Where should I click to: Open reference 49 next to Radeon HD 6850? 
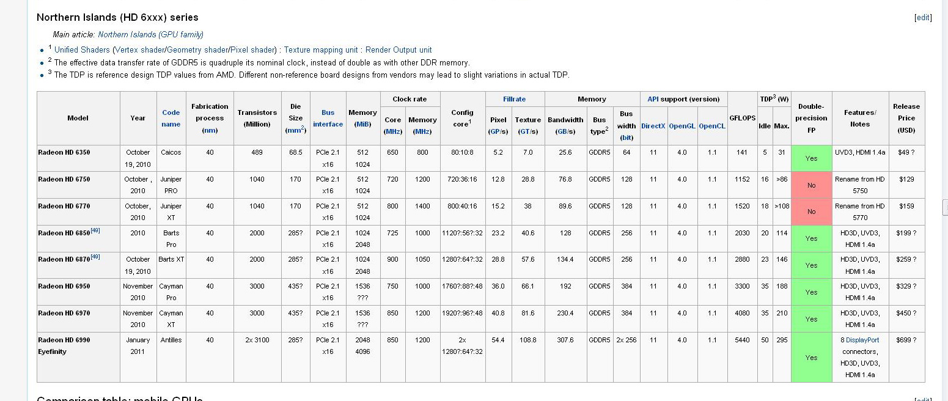tap(95, 230)
